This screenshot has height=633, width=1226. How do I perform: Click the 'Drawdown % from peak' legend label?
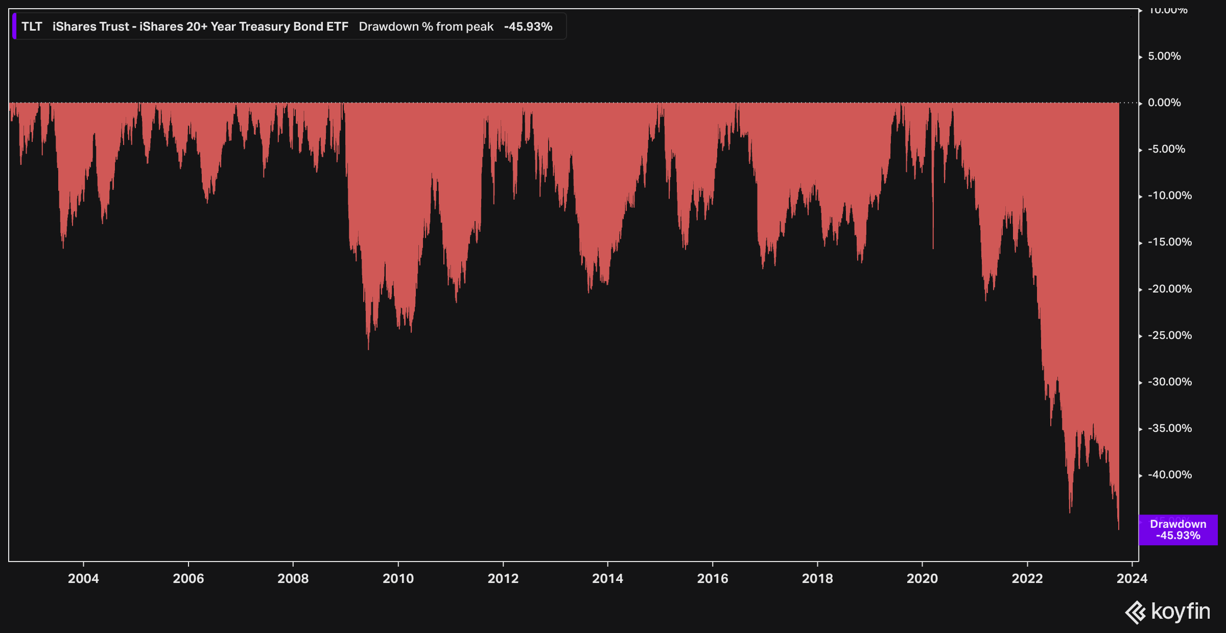[x=426, y=27]
